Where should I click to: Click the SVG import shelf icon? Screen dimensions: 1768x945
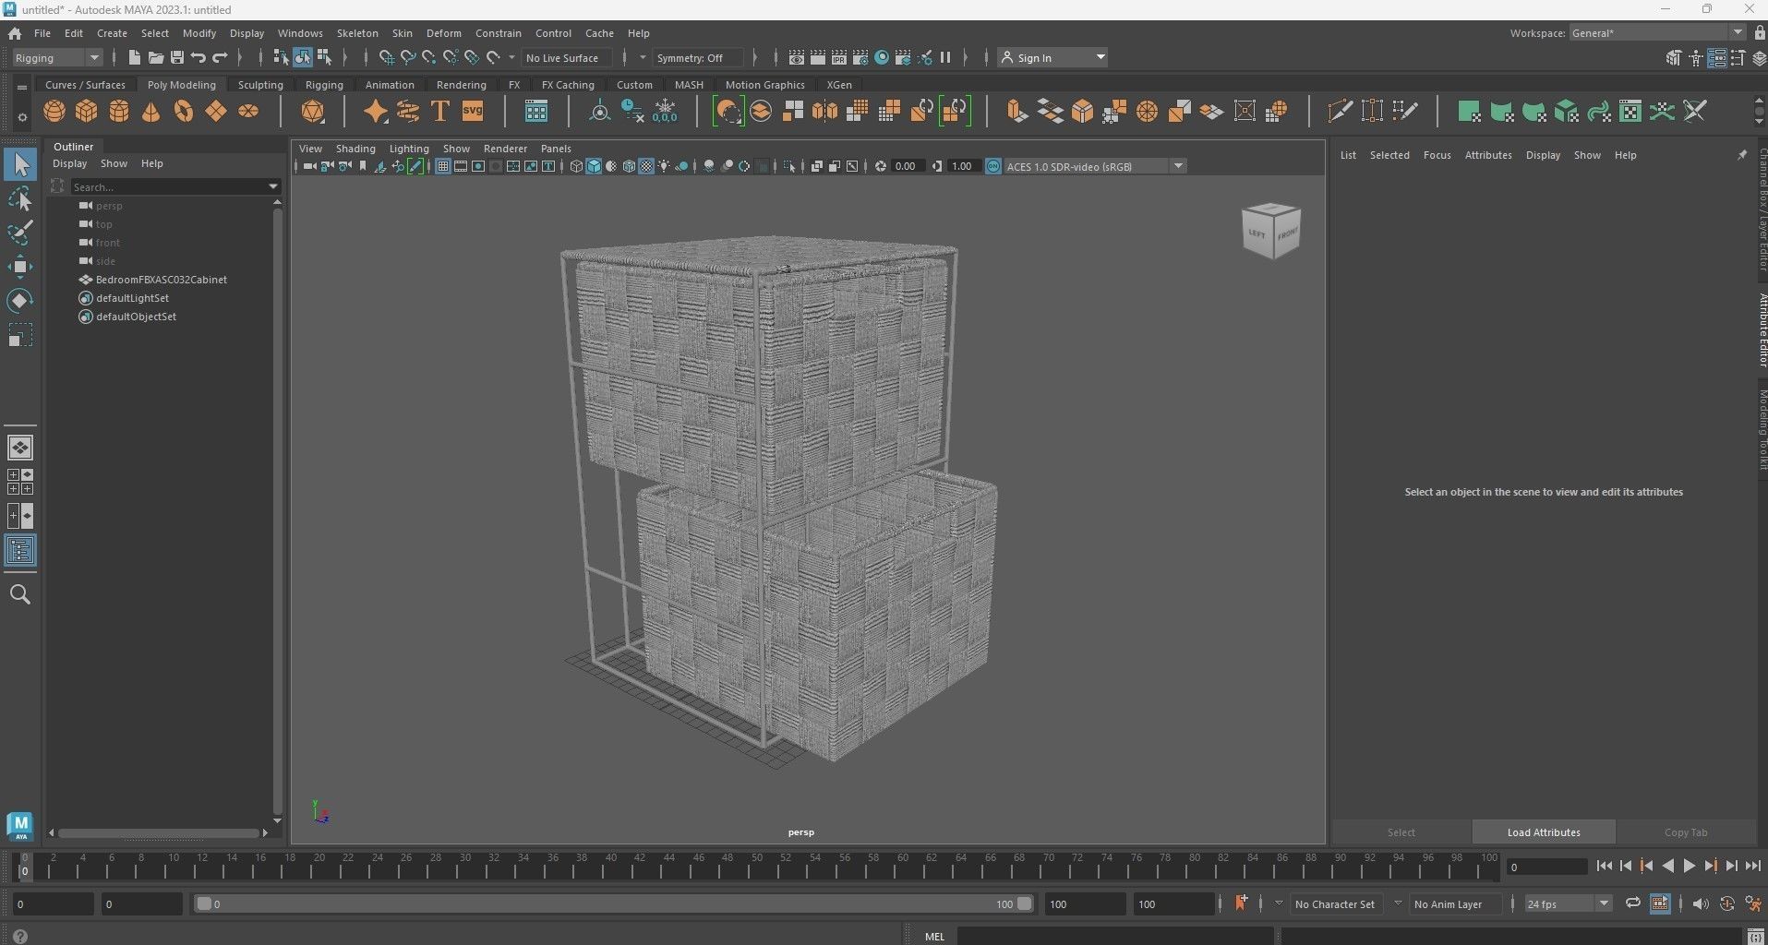[x=473, y=112]
